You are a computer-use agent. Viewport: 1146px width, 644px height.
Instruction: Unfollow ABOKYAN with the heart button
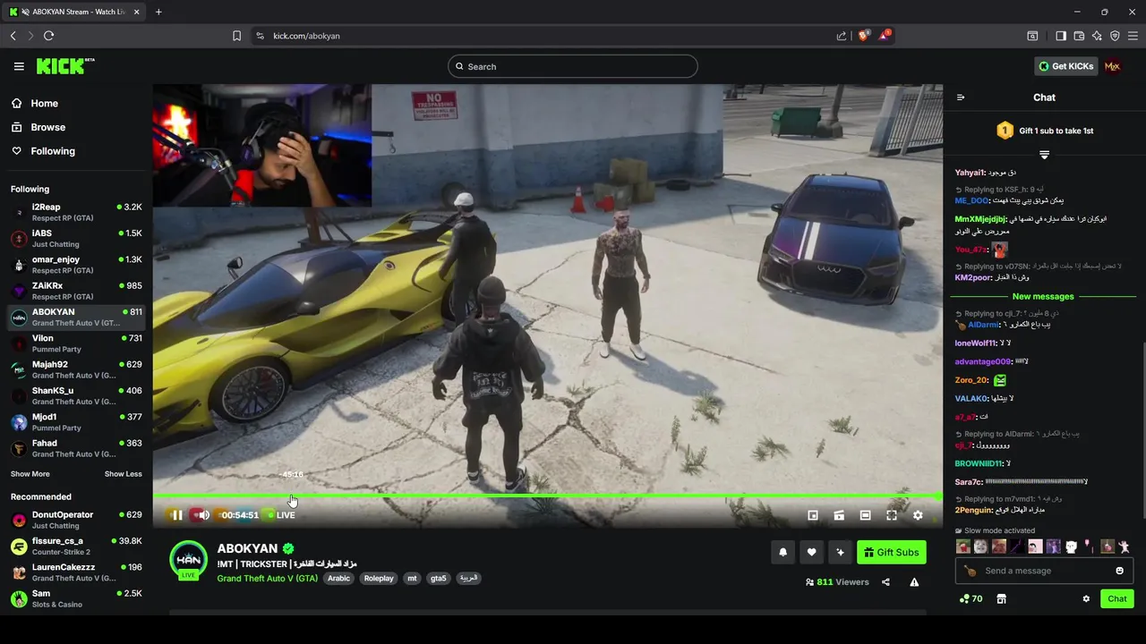pos(811,553)
